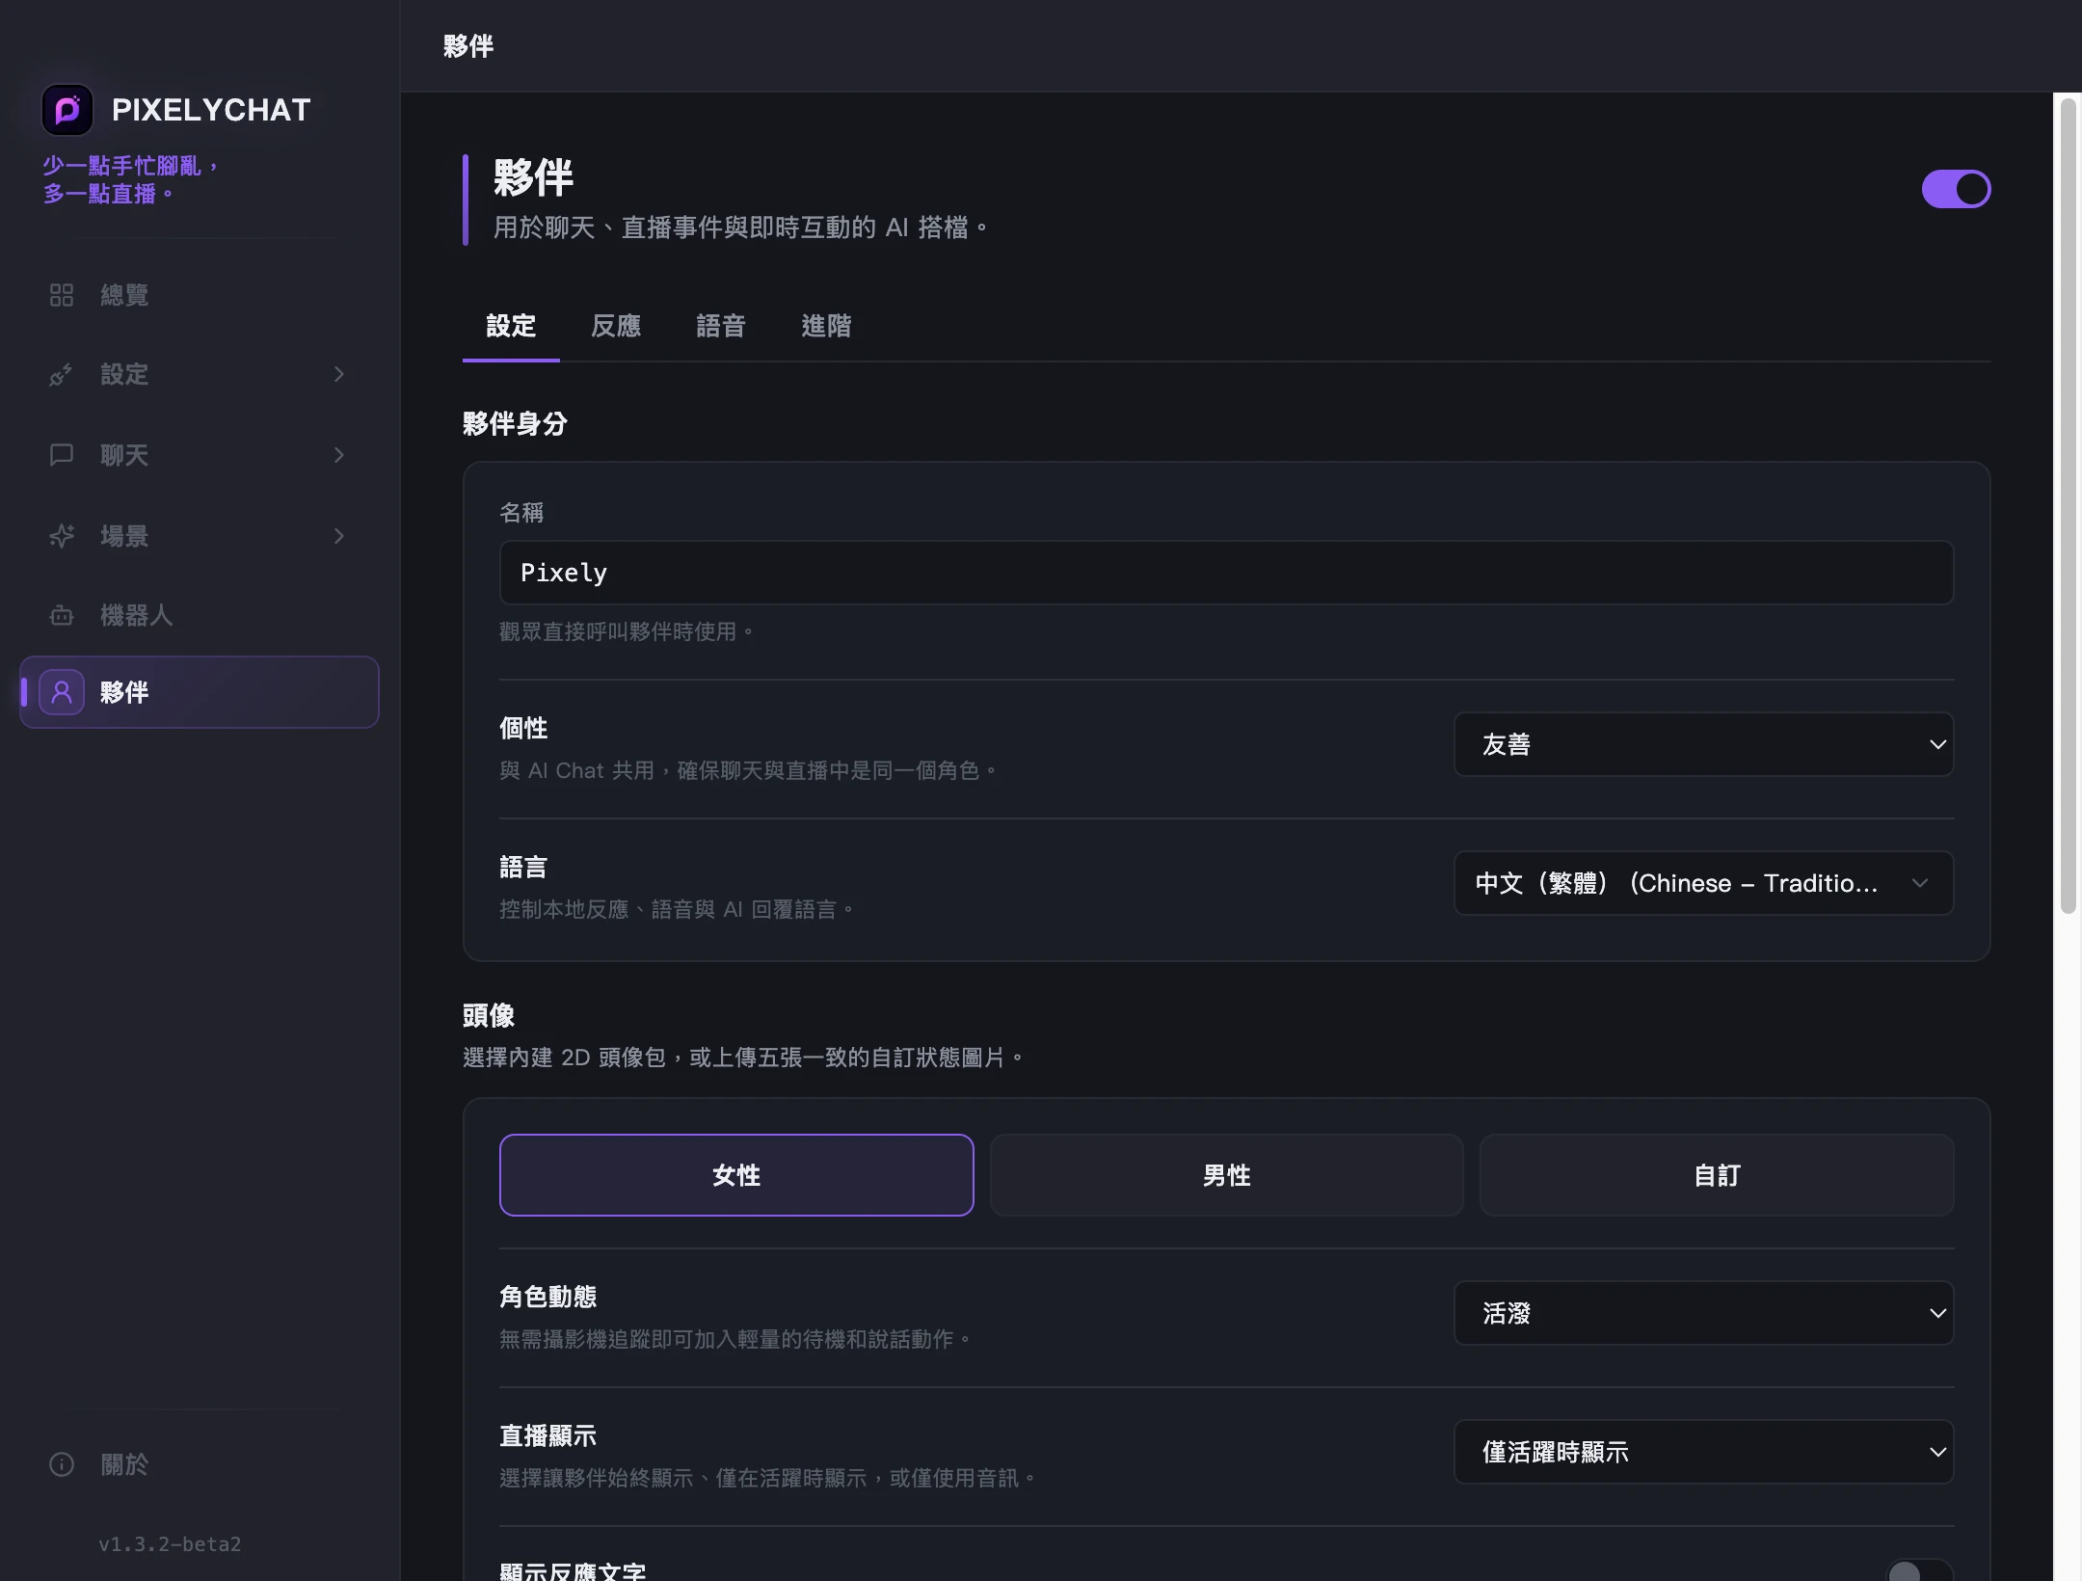Open the 個性 dropdown showing 友善
Screen dimensions: 2082x1581
pos(1703,744)
